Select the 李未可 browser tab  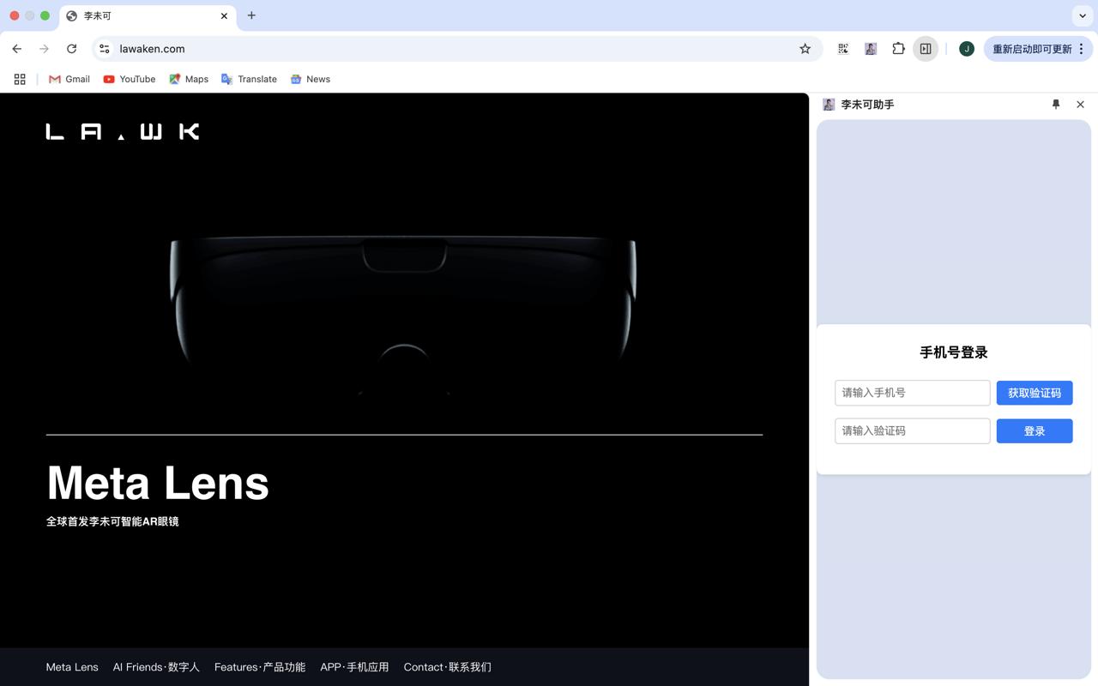pos(148,16)
